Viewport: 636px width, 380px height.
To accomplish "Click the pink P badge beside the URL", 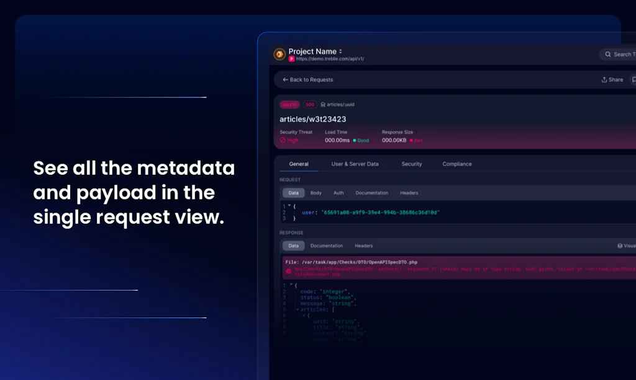I will 291,59.
